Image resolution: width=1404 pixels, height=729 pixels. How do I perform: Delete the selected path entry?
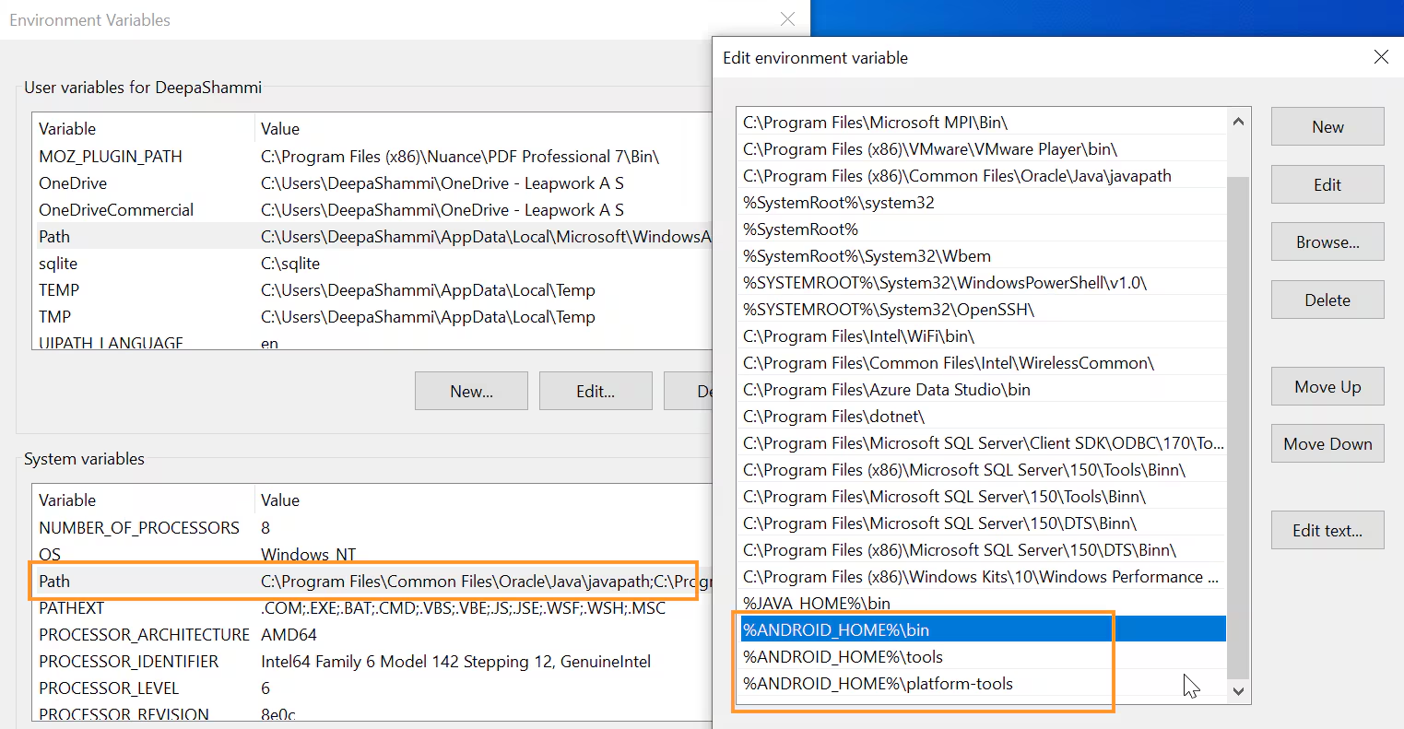(1327, 300)
